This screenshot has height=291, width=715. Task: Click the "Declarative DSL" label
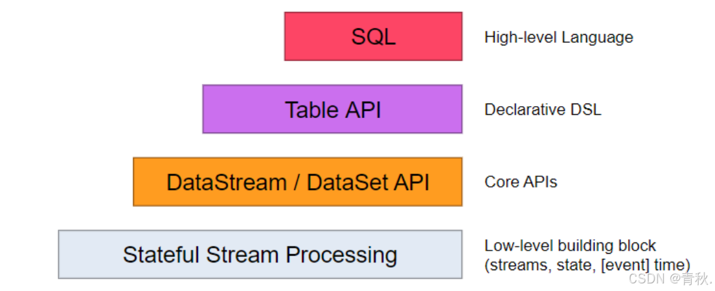point(542,110)
